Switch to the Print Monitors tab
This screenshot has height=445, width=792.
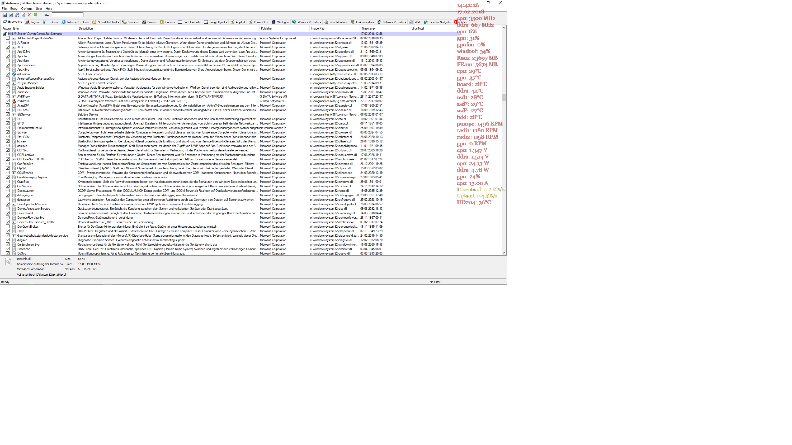point(336,22)
